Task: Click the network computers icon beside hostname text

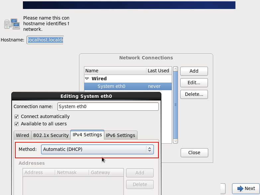Action: pyautogui.click(x=12, y=24)
